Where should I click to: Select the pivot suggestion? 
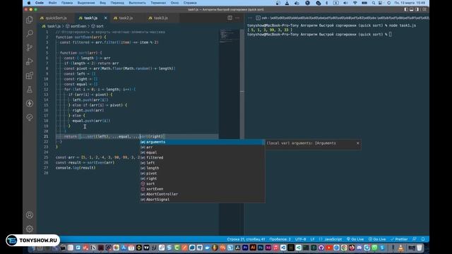[x=202, y=174]
